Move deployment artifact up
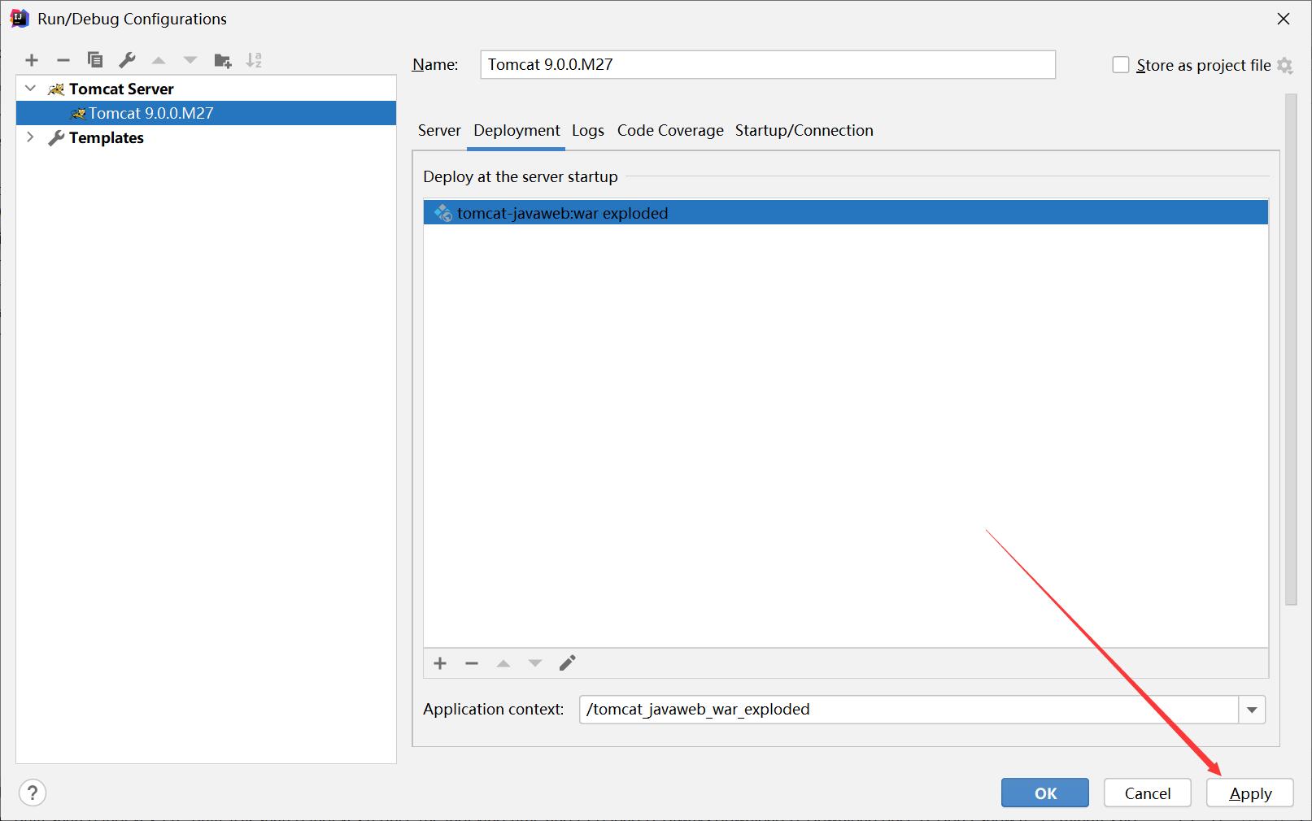 pyautogui.click(x=503, y=663)
